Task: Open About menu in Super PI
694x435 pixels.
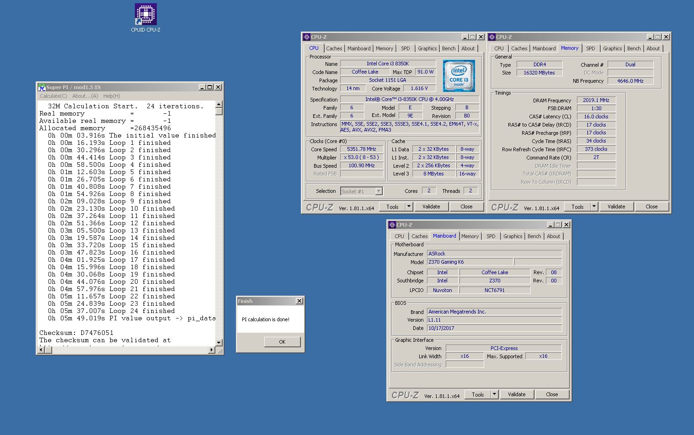Action: [85, 96]
